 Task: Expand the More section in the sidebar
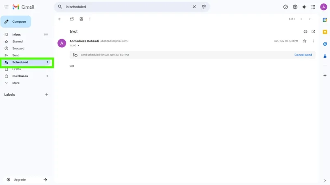point(16,83)
